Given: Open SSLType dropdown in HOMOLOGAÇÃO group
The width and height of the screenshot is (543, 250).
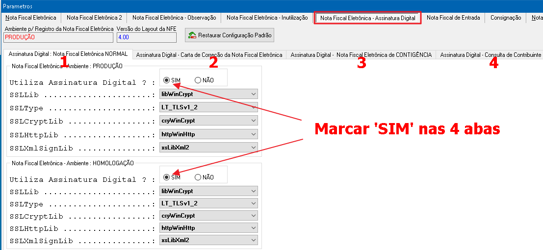Looking at the screenshot, I should [x=208, y=203].
